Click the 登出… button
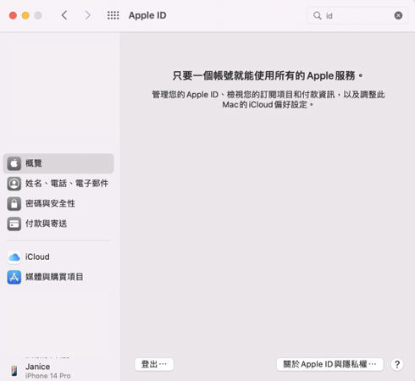Image resolution: width=415 pixels, height=381 pixels. pyautogui.click(x=154, y=364)
